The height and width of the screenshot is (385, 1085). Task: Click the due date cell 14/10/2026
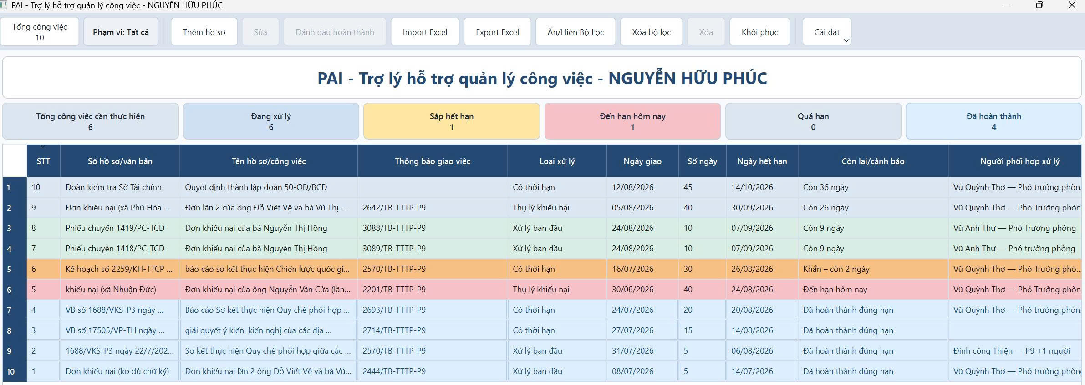tap(762, 187)
